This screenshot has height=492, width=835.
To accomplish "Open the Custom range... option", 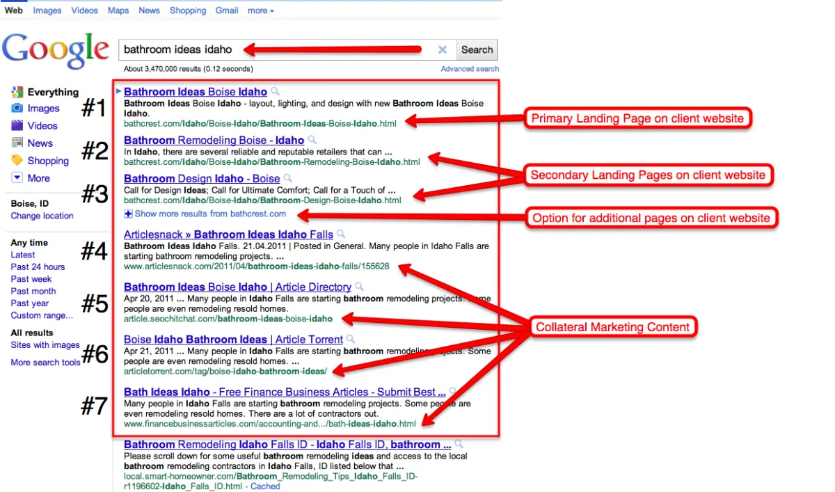I will tap(42, 315).
